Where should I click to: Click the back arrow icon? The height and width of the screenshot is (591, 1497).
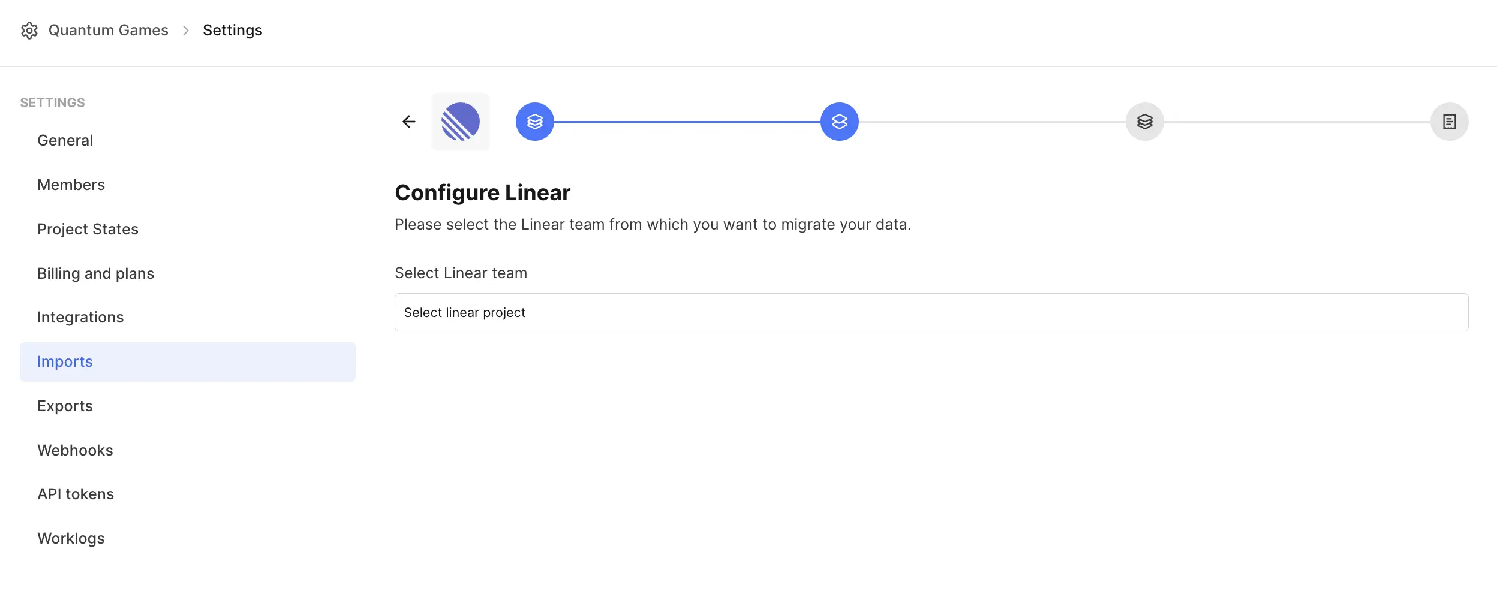point(409,122)
